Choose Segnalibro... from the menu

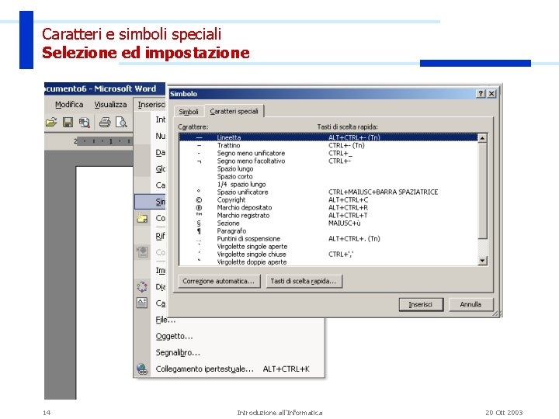pyautogui.click(x=178, y=352)
